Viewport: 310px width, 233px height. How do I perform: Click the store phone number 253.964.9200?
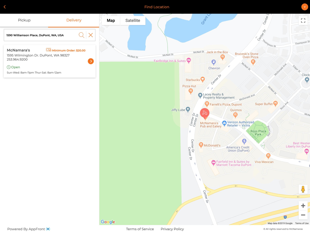(x=17, y=59)
